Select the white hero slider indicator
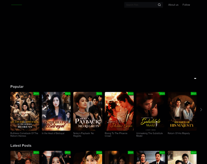 click(195, 78)
